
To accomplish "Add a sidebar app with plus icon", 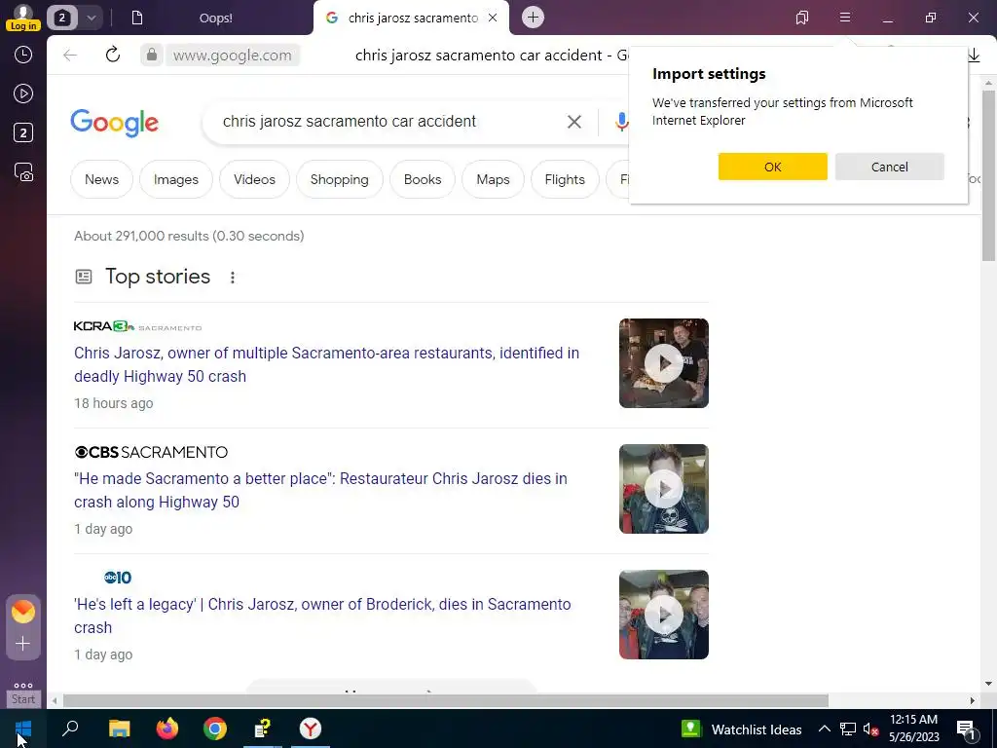I will [x=23, y=644].
